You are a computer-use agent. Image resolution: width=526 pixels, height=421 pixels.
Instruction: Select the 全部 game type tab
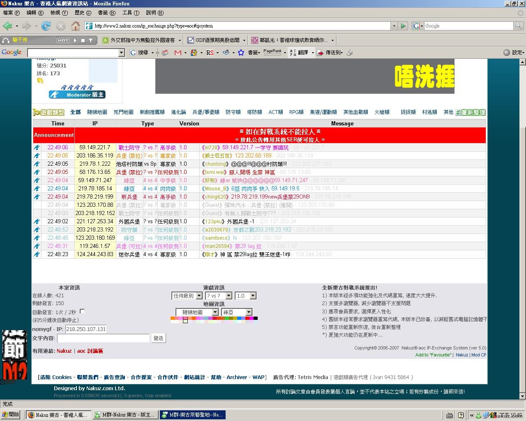(x=75, y=112)
